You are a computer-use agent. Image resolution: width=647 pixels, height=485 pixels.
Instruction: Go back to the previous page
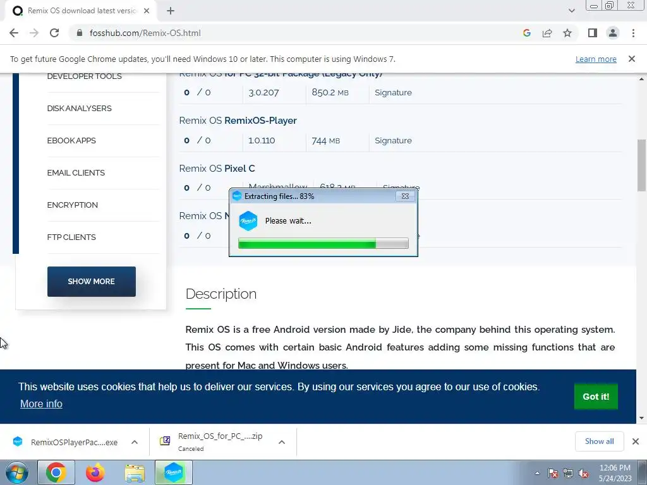coord(14,33)
